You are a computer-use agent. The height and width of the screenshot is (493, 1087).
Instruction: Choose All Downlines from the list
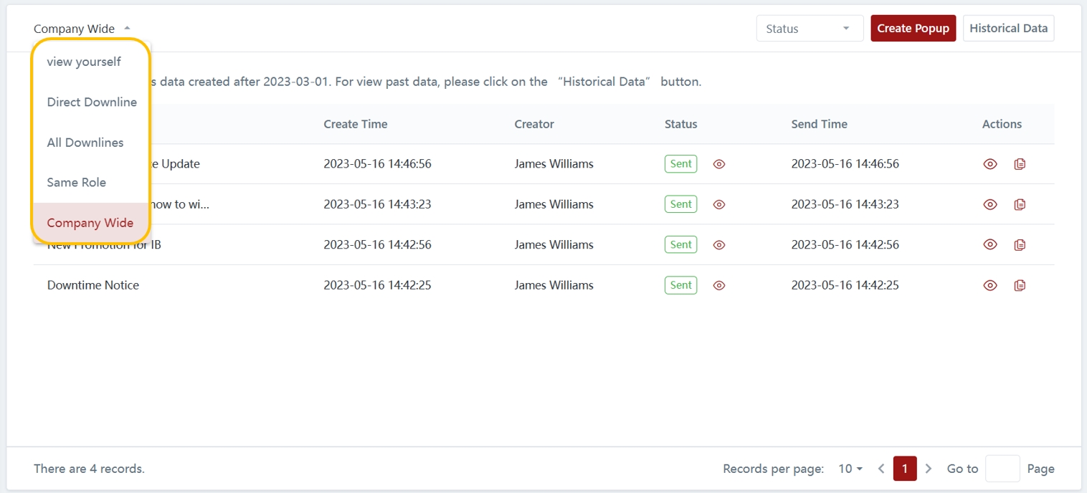coord(85,143)
